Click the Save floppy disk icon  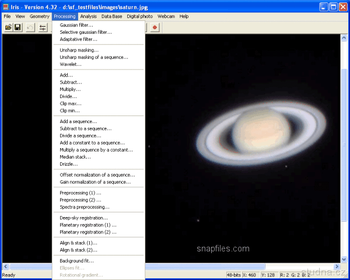[18, 27]
